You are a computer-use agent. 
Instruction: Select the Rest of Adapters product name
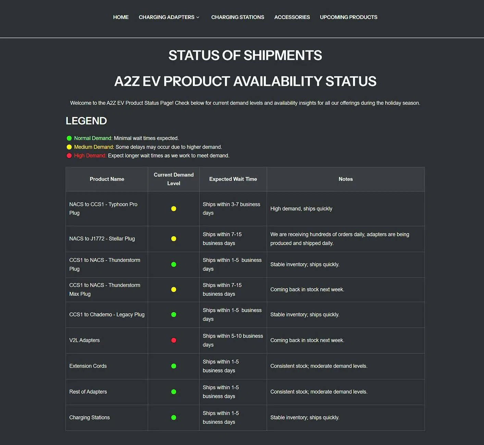click(88, 392)
